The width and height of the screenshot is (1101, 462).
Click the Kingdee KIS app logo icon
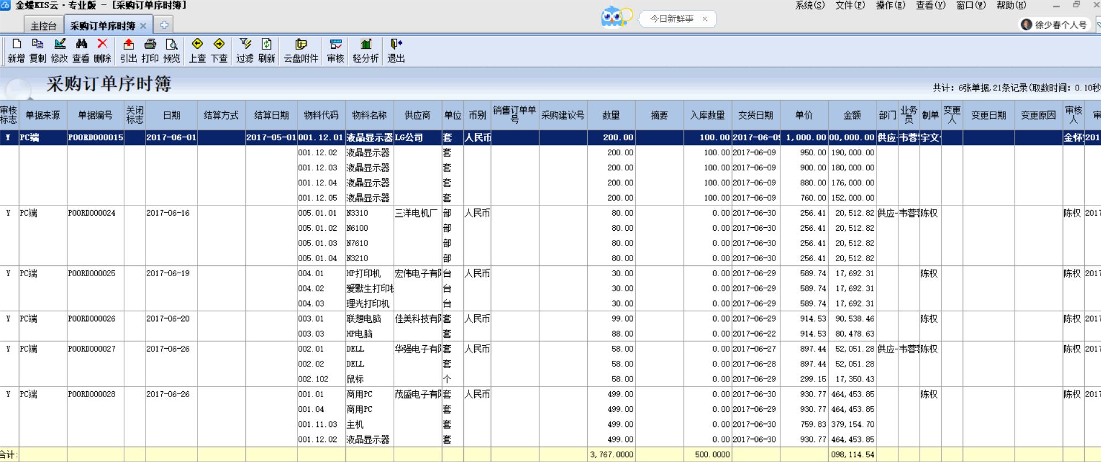click(5, 5)
